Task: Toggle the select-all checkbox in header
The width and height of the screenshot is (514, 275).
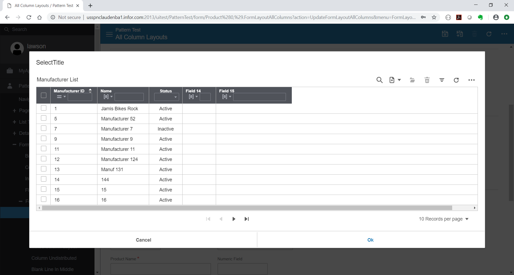Action: pos(44,95)
